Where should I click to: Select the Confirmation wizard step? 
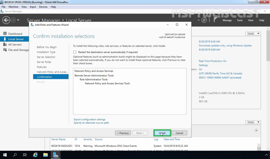tap(51, 77)
